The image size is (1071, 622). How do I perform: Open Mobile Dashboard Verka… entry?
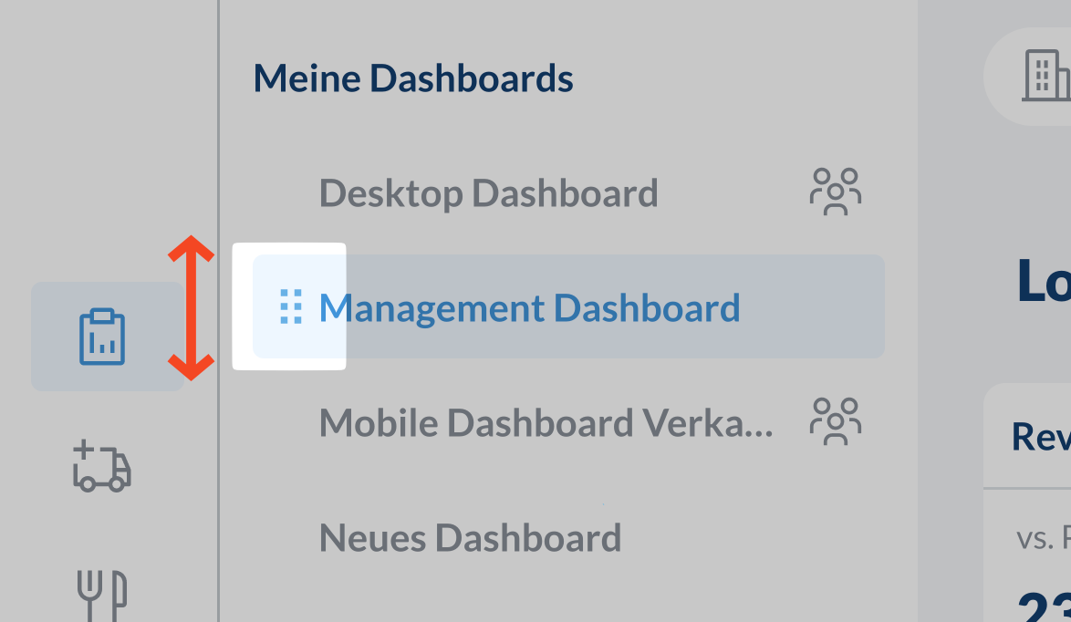click(546, 423)
